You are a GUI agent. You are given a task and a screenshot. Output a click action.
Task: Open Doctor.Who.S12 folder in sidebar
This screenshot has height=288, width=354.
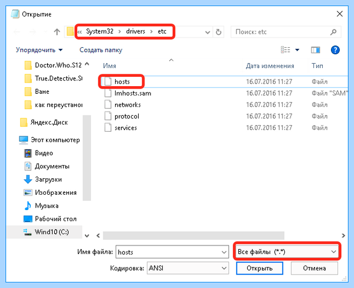coord(53,66)
